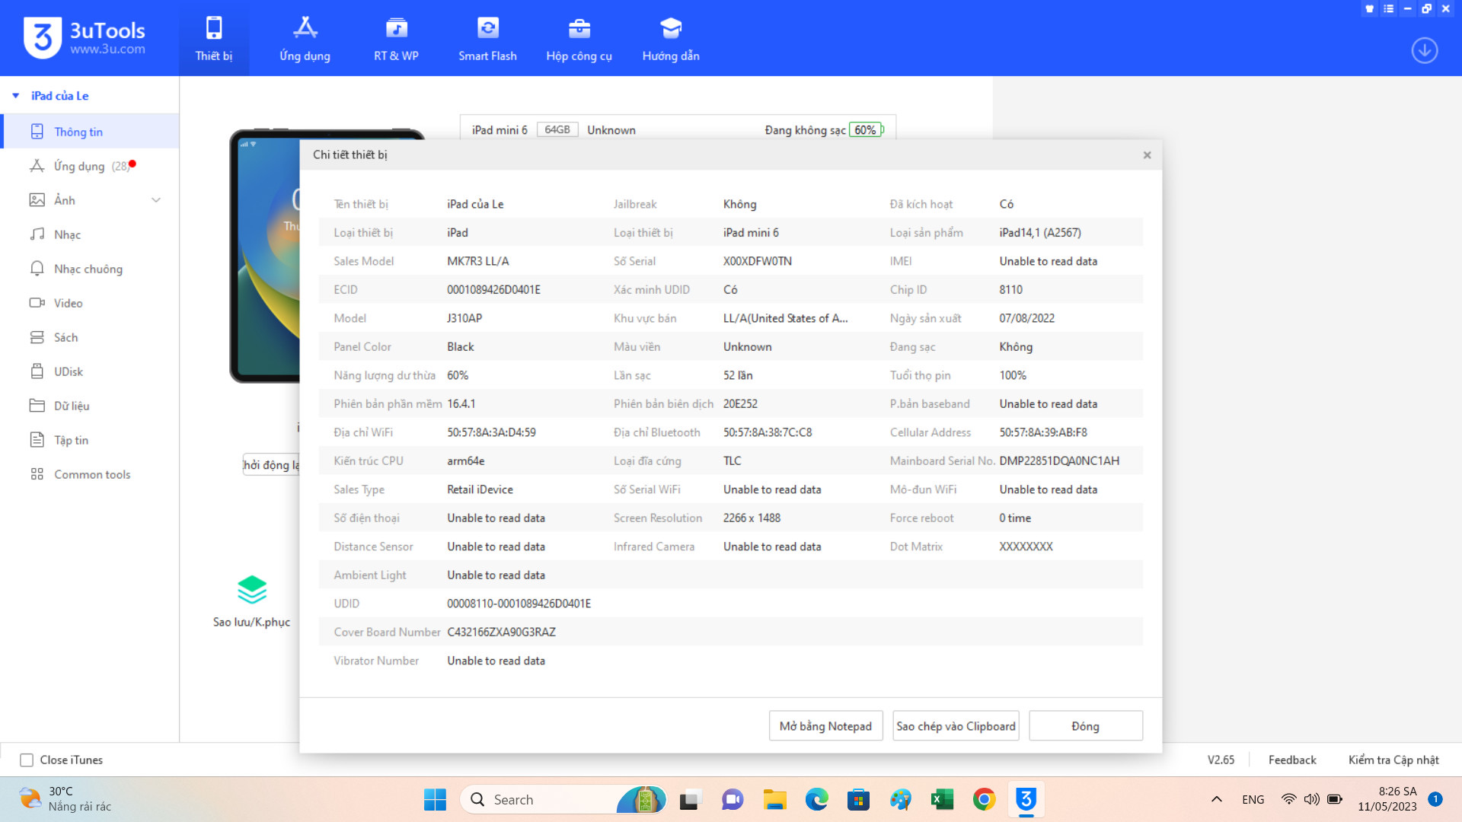1462x822 pixels.
Task: Open Nhạc chuông ringtones in sidebar
Action: [88, 269]
